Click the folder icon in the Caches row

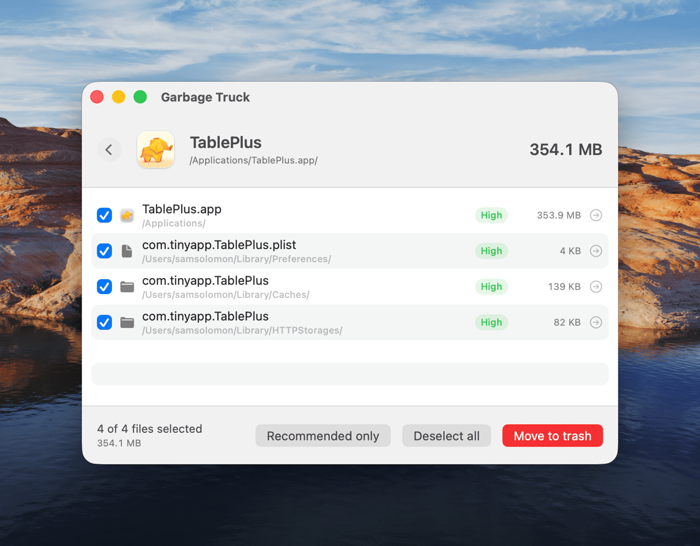pyautogui.click(x=127, y=286)
